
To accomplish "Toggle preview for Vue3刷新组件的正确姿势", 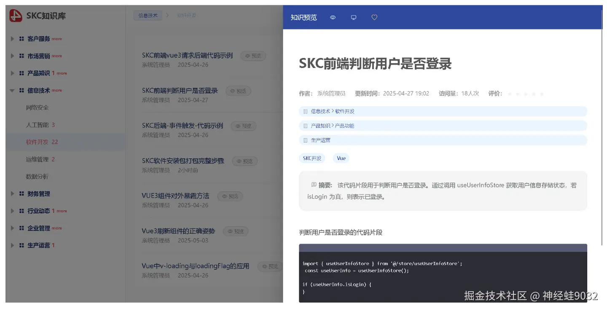I will pyautogui.click(x=235, y=231).
